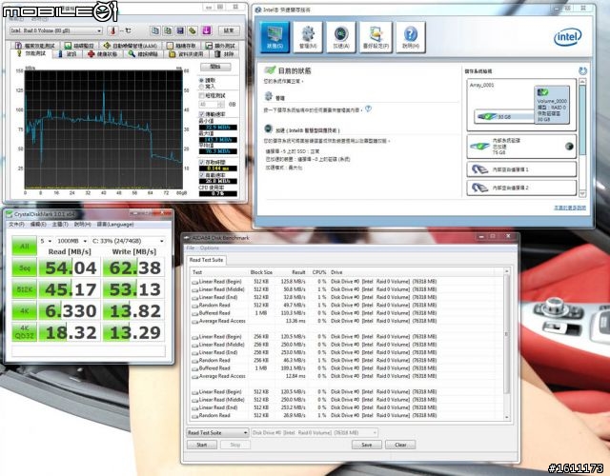The width and height of the screenshot is (610, 476).
Task: Adjust the short stroke 40 gB stepper arrows
Action: [x=221, y=105]
